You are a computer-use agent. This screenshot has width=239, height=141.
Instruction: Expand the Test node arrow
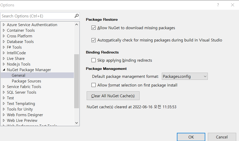tap(4, 98)
